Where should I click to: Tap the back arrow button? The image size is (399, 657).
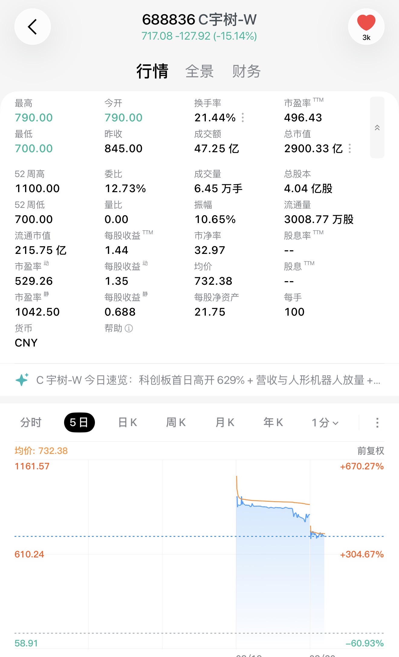click(32, 27)
